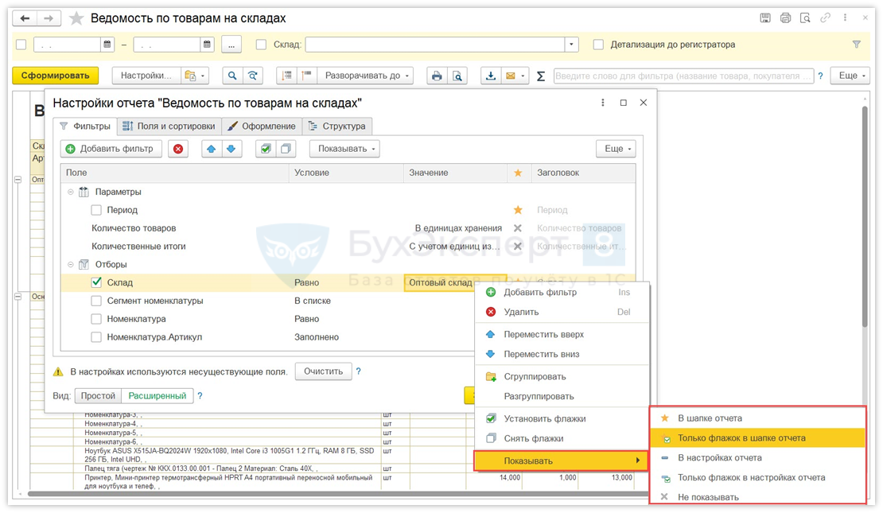Collapse the Параметры tree group
The height and width of the screenshot is (513, 883).
click(x=70, y=192)
